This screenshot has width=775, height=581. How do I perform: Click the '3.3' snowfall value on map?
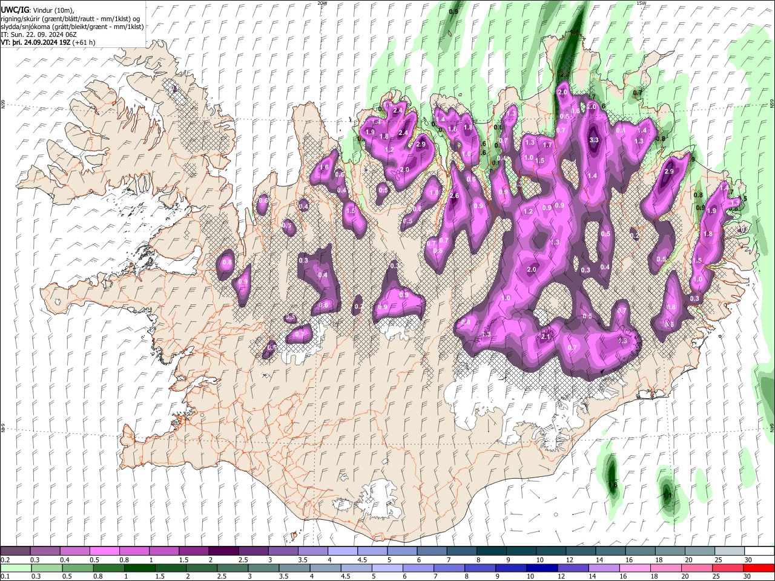coord(594,140)
